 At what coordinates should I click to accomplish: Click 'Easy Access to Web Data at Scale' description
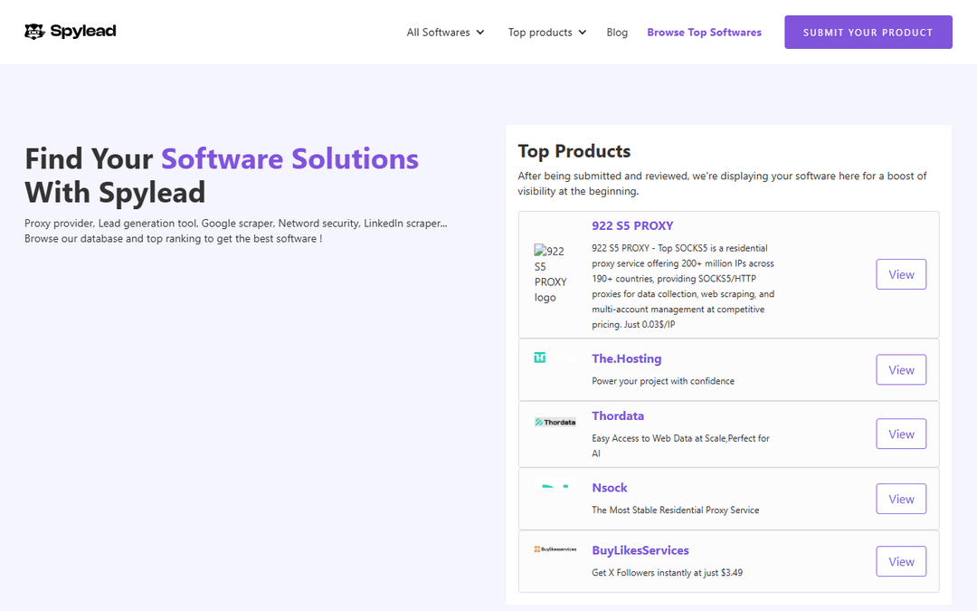click(x=681, y=445)
